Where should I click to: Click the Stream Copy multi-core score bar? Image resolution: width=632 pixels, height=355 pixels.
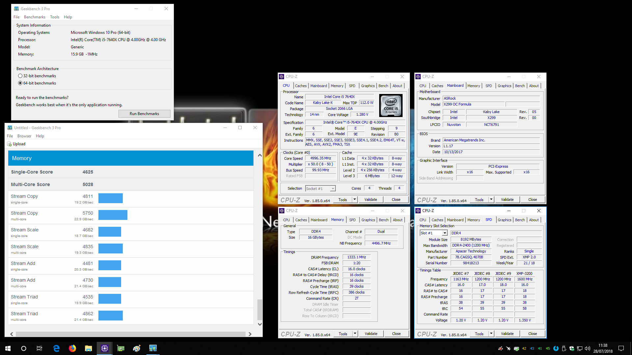click(113, 215)
